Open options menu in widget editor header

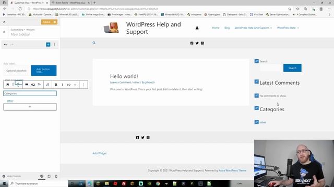54,45
